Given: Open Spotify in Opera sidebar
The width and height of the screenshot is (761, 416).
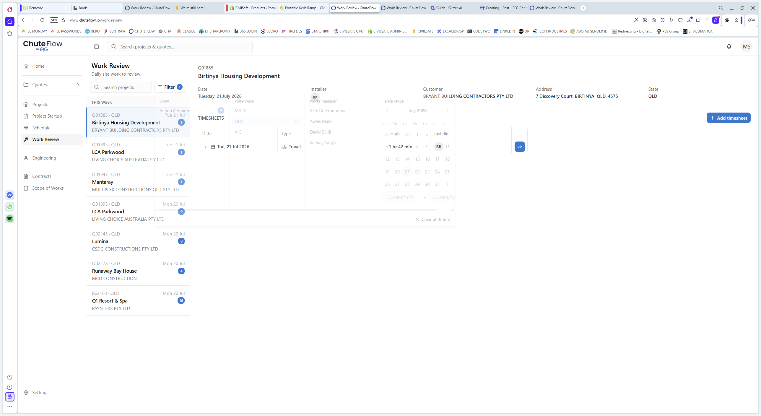Looking at the screenshot, I should point(10,219).
